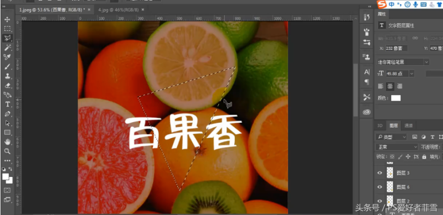Click the white text color swatch
The image size is (443, 215).
point(396,98)
